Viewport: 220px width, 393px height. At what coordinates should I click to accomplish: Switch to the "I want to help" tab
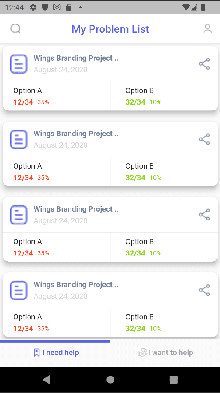(165, 353)
